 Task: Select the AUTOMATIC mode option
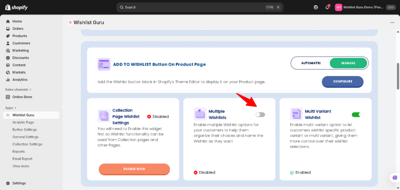coord(311,63)
